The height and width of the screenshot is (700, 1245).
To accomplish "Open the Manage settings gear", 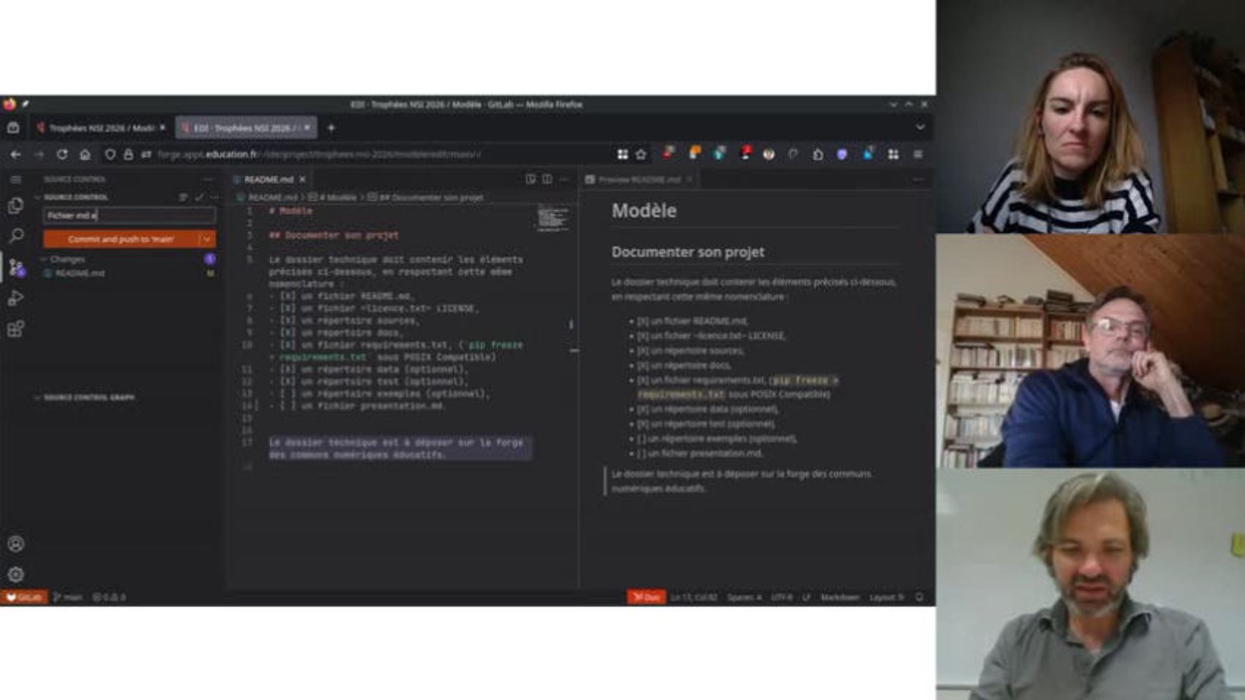I will [x=16, y=574].
